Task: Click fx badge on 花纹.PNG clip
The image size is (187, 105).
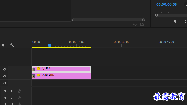Action: (39, 75)
